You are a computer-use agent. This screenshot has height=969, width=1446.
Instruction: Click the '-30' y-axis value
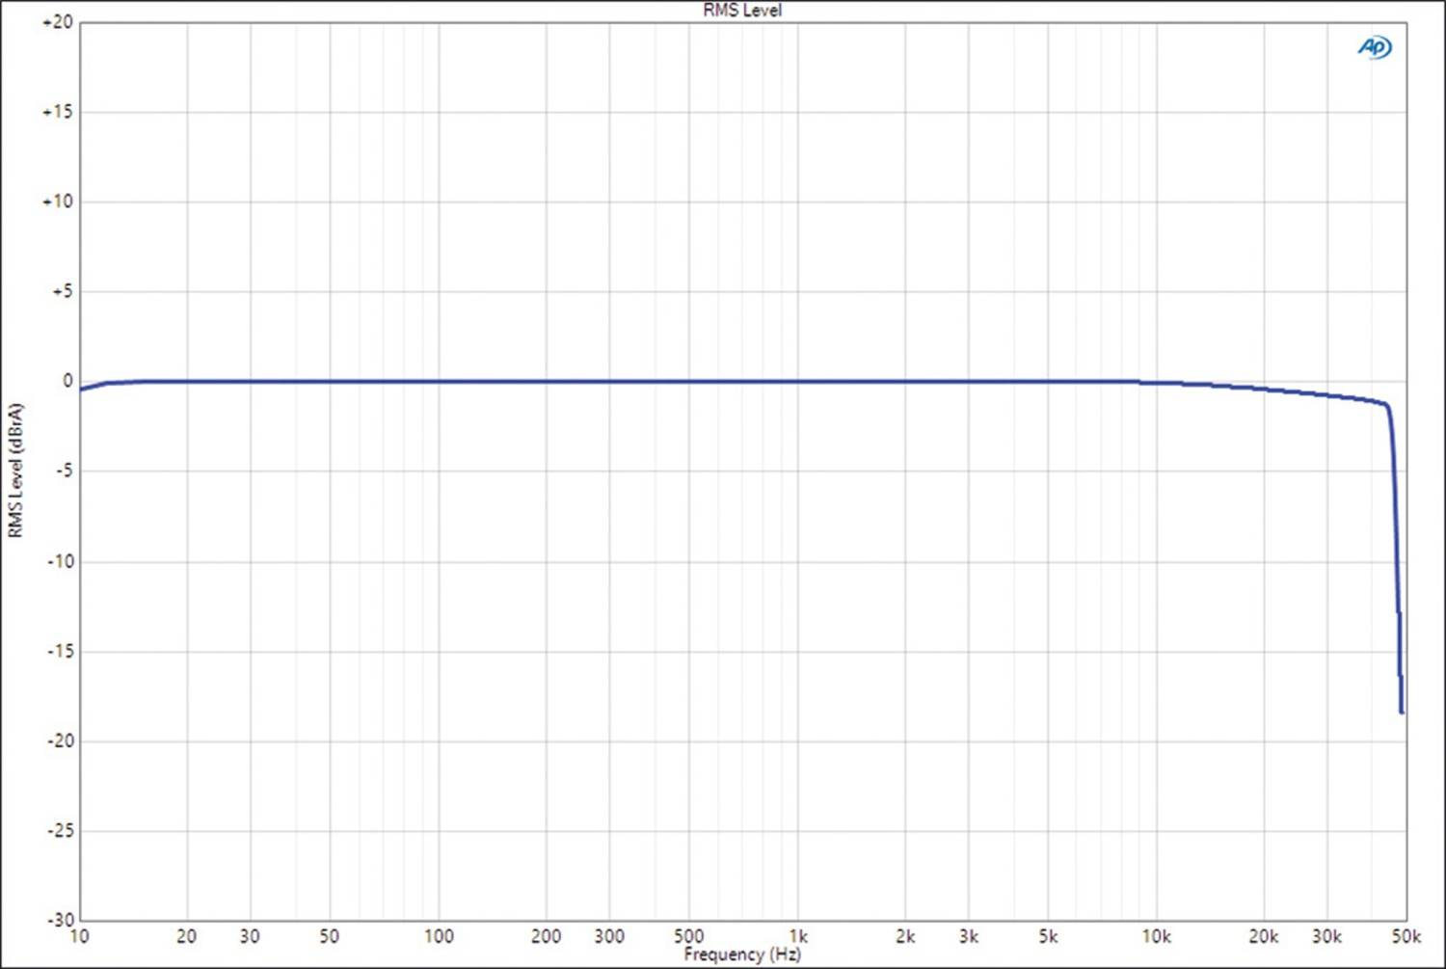coord(60,919)
